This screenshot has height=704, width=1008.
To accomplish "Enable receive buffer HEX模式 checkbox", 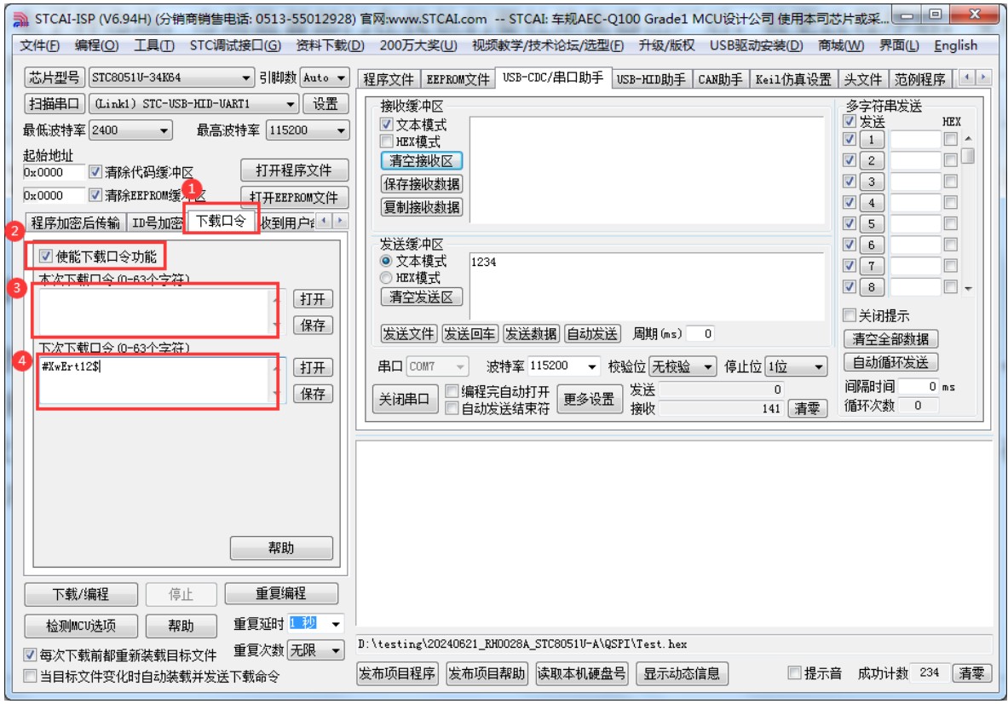I will [386, 141].
